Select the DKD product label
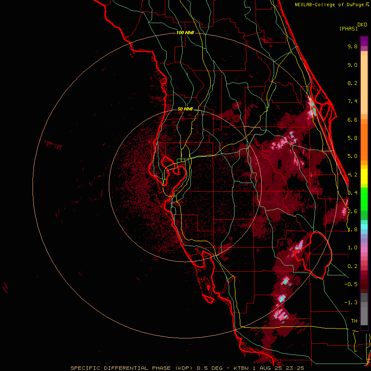 coord(362,25)
